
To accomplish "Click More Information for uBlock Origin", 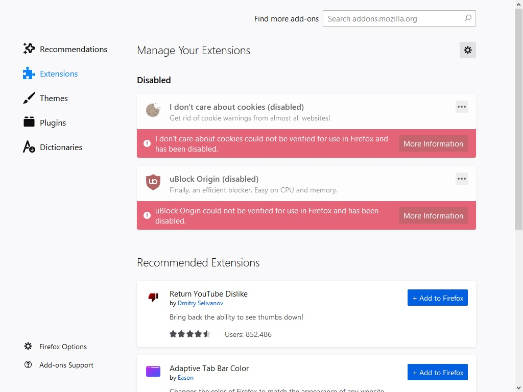I will [x=433, y=216].
